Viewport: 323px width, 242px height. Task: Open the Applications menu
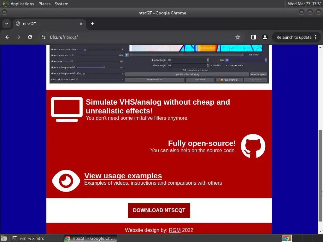(x=22, y=4)
